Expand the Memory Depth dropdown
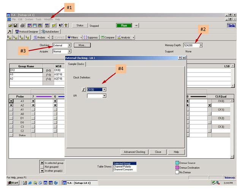This screenshot has height=190, width=243. tap(200, 45)
